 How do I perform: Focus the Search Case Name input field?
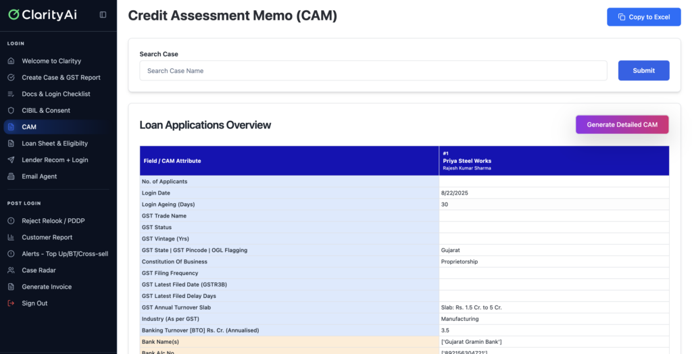click(373, 71)
